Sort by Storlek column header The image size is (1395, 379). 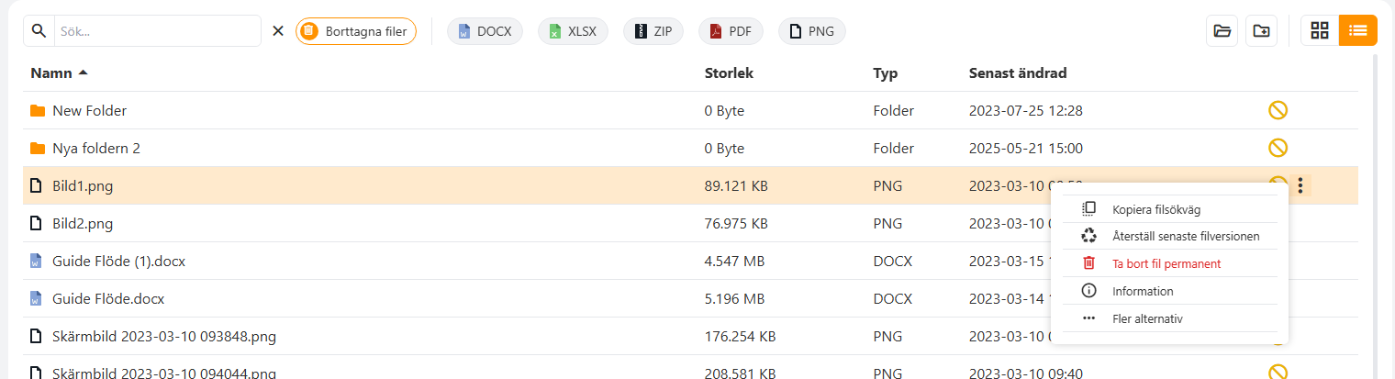pyautogui.click(x=729, y=72)
